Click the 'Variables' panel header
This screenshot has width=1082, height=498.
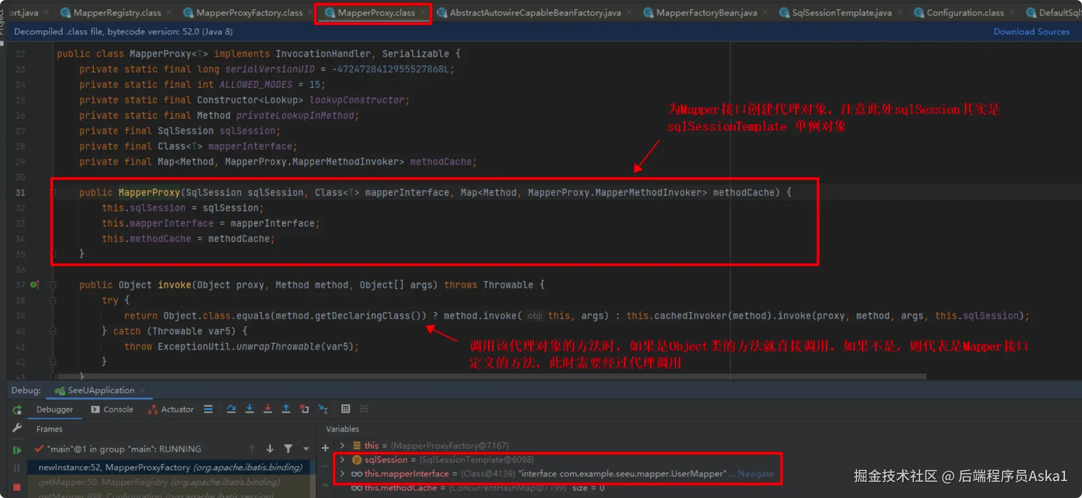pos(342,429)
